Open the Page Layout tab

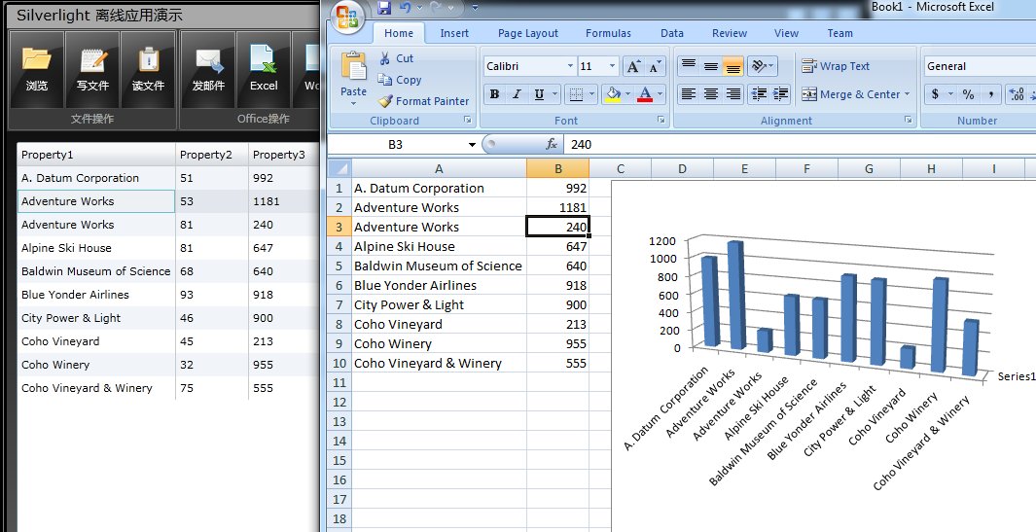point(528,33)
